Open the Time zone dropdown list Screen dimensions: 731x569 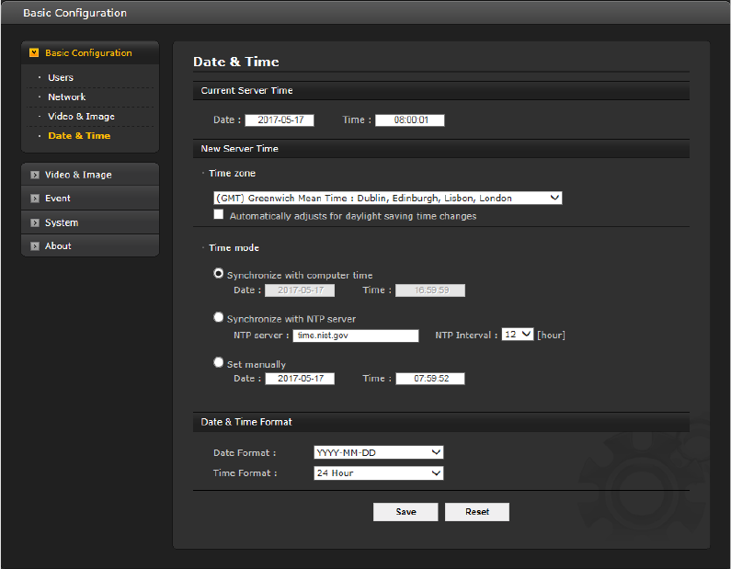[387, 198]
